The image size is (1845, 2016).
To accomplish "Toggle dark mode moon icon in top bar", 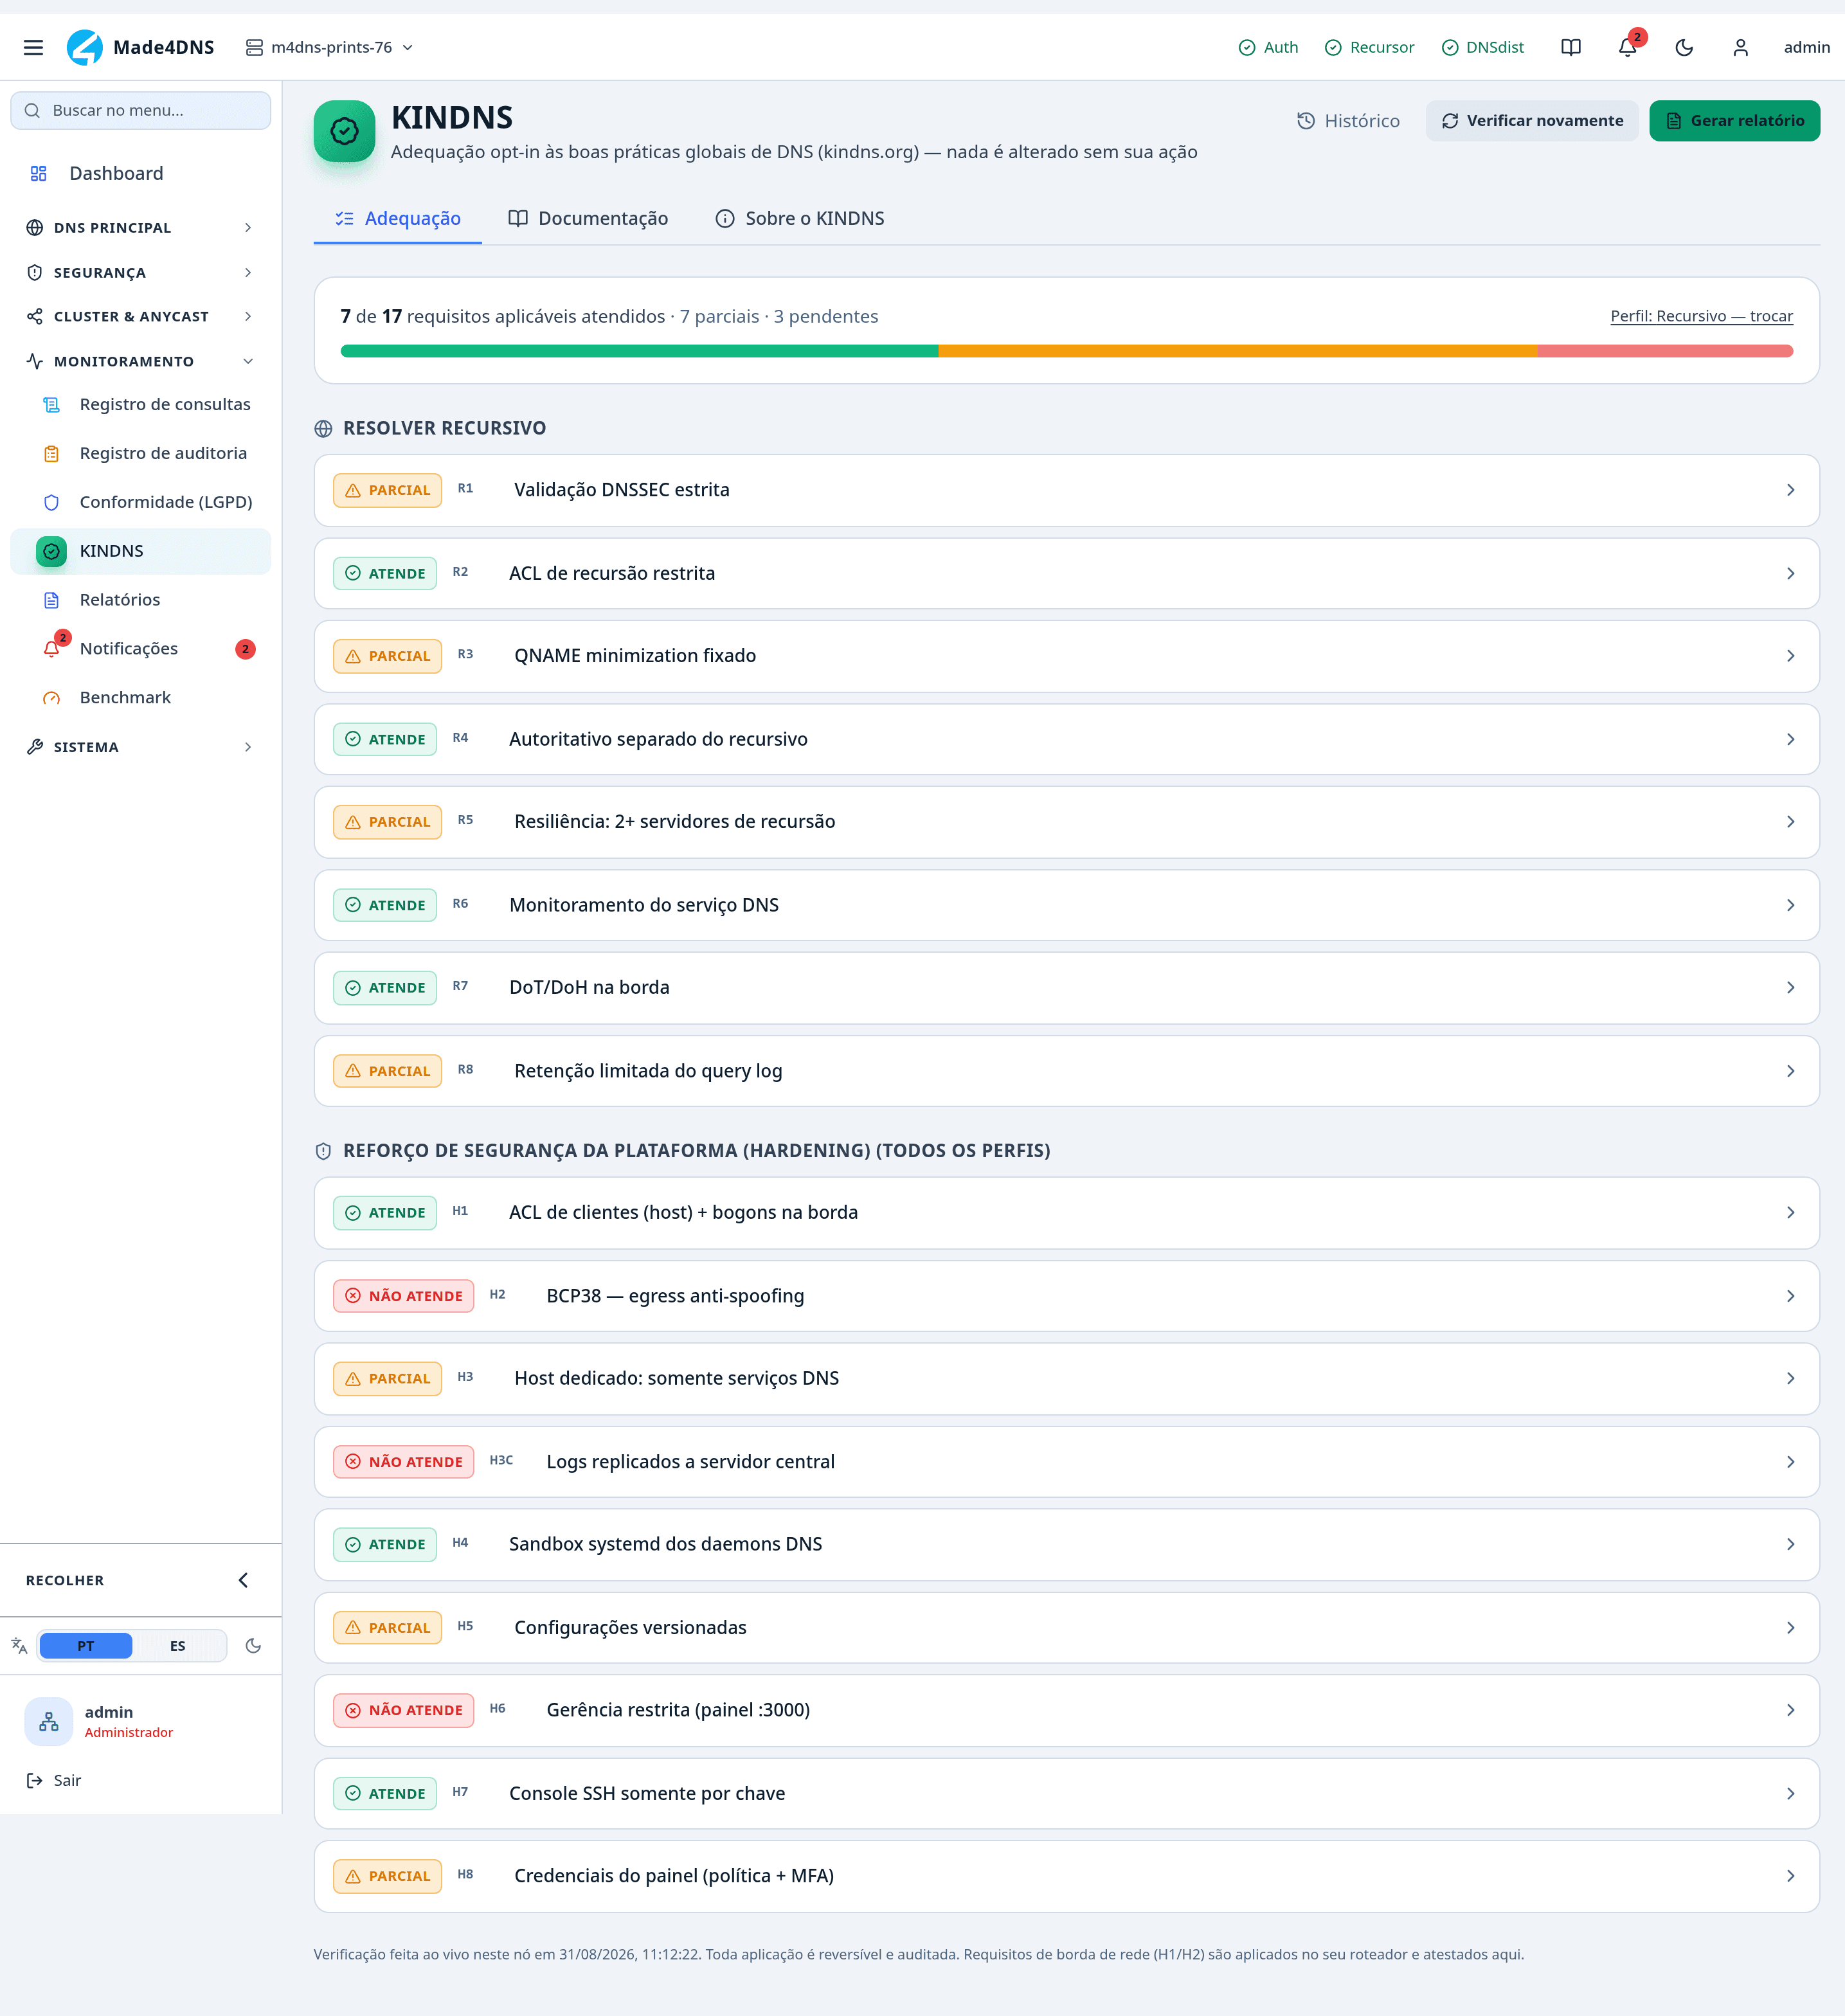I will (x=1684, y=47).
